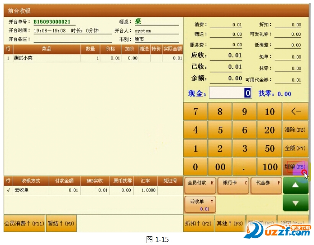Expand the 其他 (F3) options menu
Screen dimensions: 314x245
(229, 224)
